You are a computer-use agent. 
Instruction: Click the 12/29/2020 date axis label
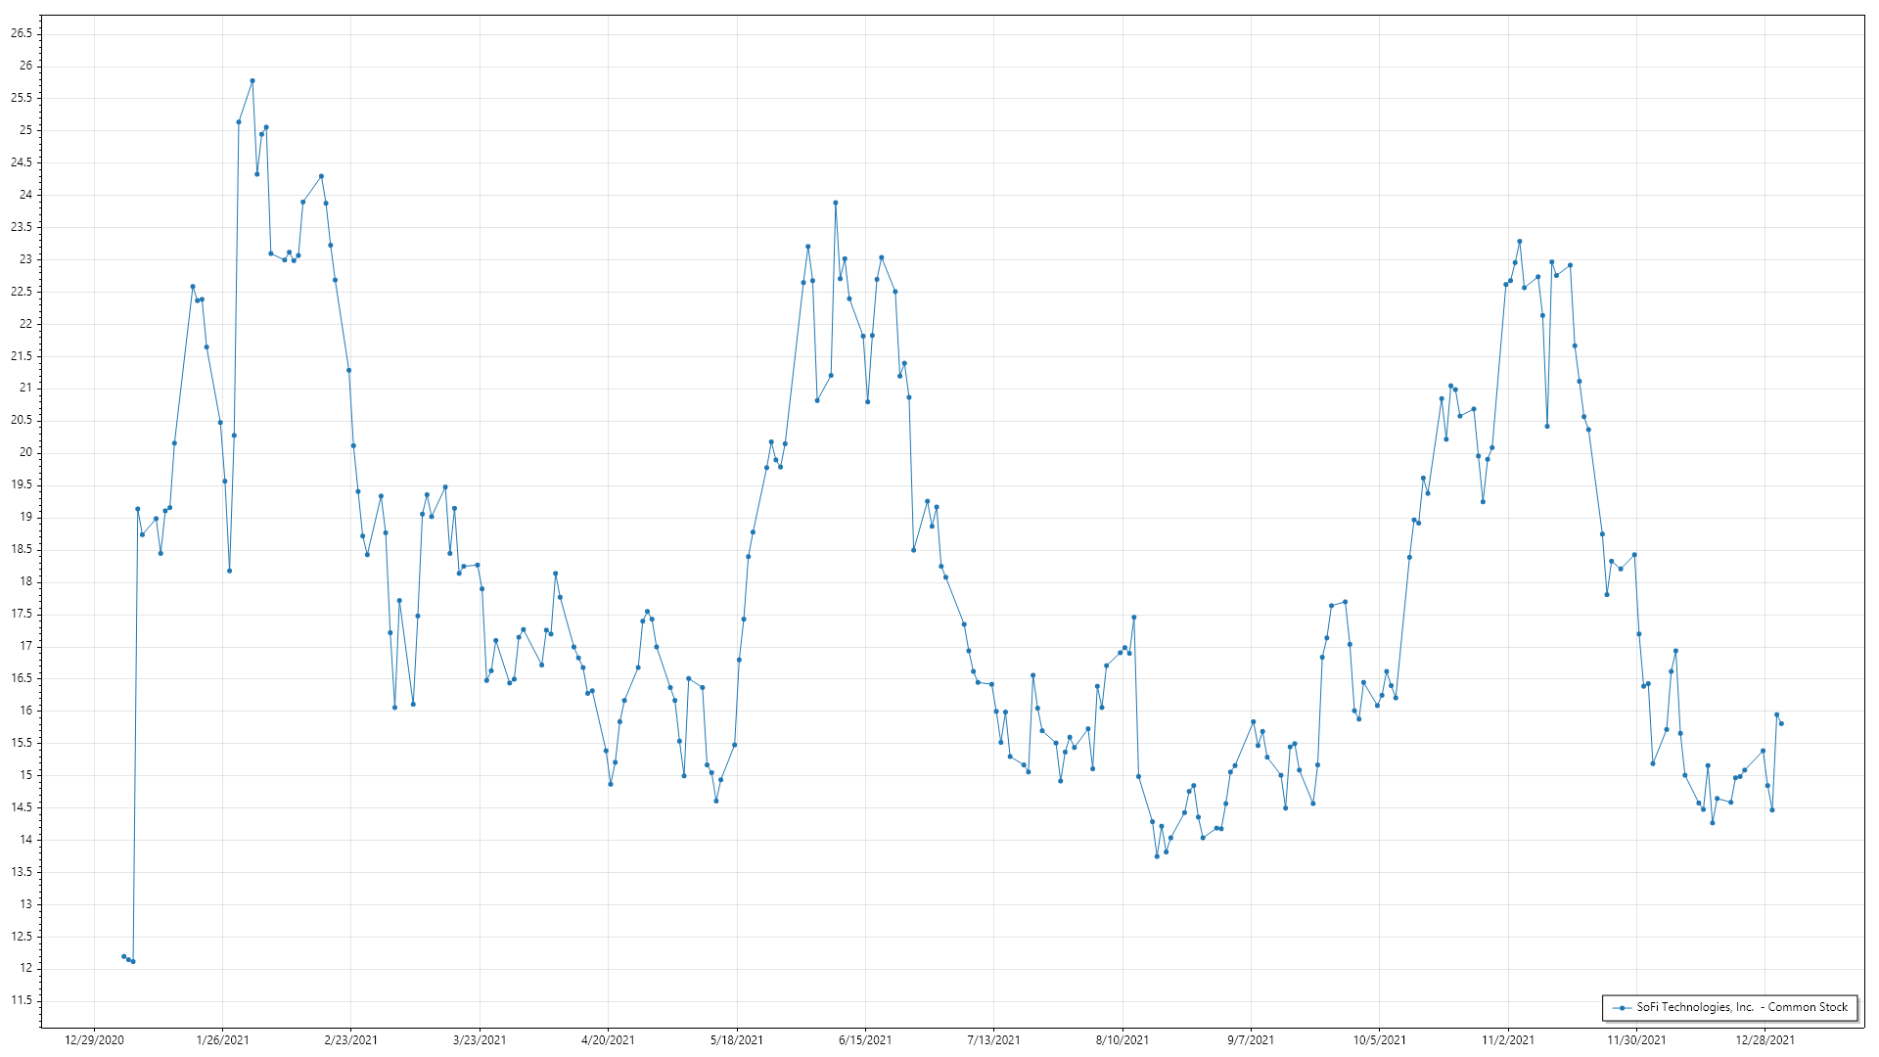point(94,1040)
